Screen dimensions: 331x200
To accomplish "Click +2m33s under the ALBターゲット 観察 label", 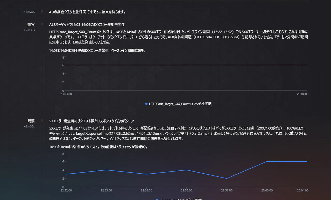I will [x=29, y=30].
